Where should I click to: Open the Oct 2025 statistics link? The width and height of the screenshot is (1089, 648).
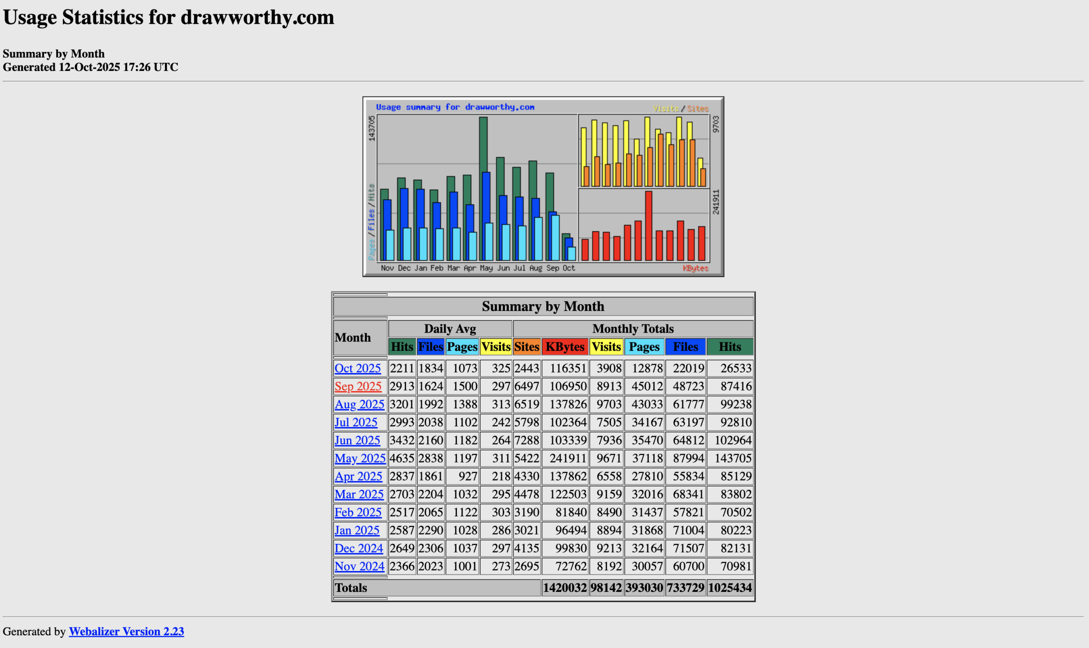(x=357, y=368)
